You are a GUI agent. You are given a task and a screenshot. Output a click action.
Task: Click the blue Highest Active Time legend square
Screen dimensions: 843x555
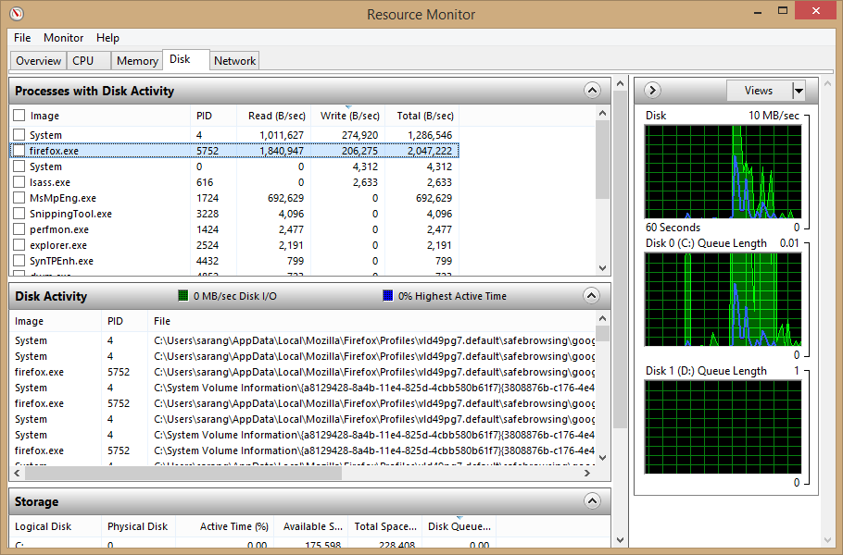pyautogui.click(x=387, y=296)
